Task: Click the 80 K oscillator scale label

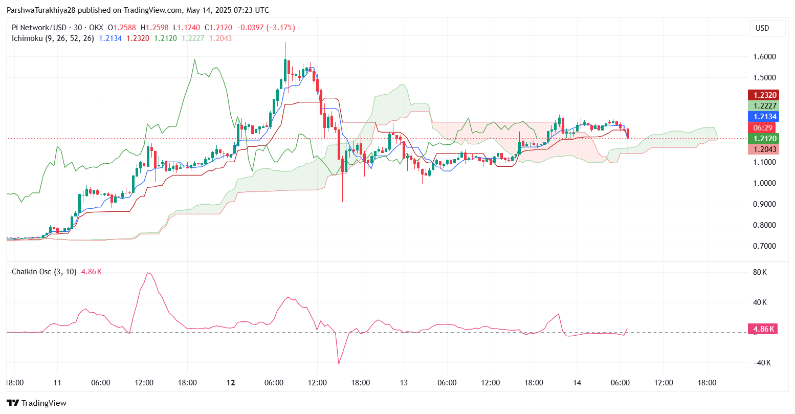Action: [x=760, y=272]
